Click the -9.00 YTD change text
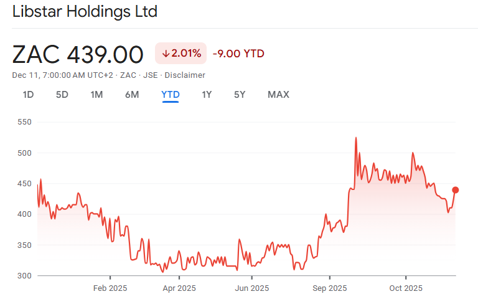This screenshot has width=478, height=299. click(x=238, y=54)
